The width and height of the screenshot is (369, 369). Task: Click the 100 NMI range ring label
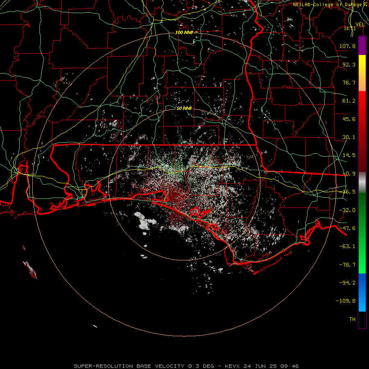(x=184, y=32)
